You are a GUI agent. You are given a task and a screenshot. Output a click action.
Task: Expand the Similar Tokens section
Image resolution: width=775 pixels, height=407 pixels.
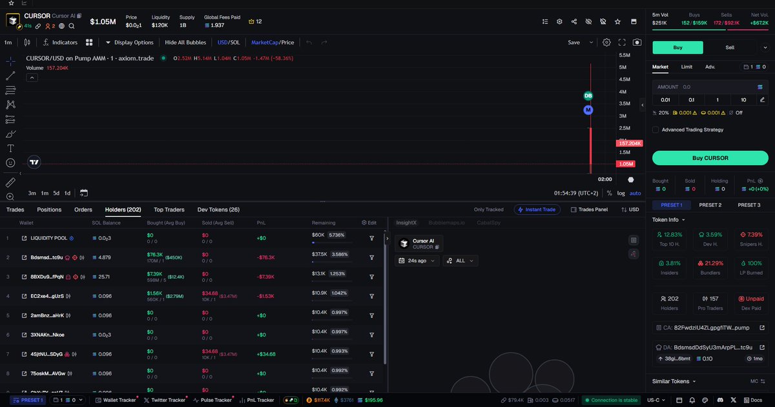[675, 381]
